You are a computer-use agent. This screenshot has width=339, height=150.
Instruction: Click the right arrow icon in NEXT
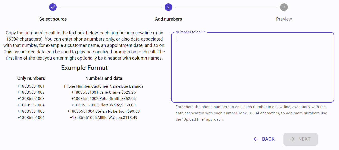pos(292,139)
